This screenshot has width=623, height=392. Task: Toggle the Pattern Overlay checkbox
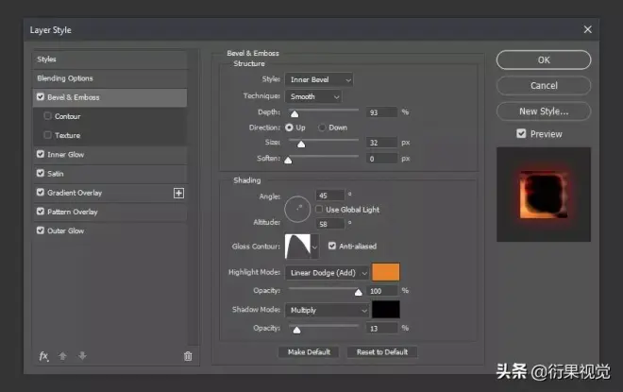coord(41,212)
